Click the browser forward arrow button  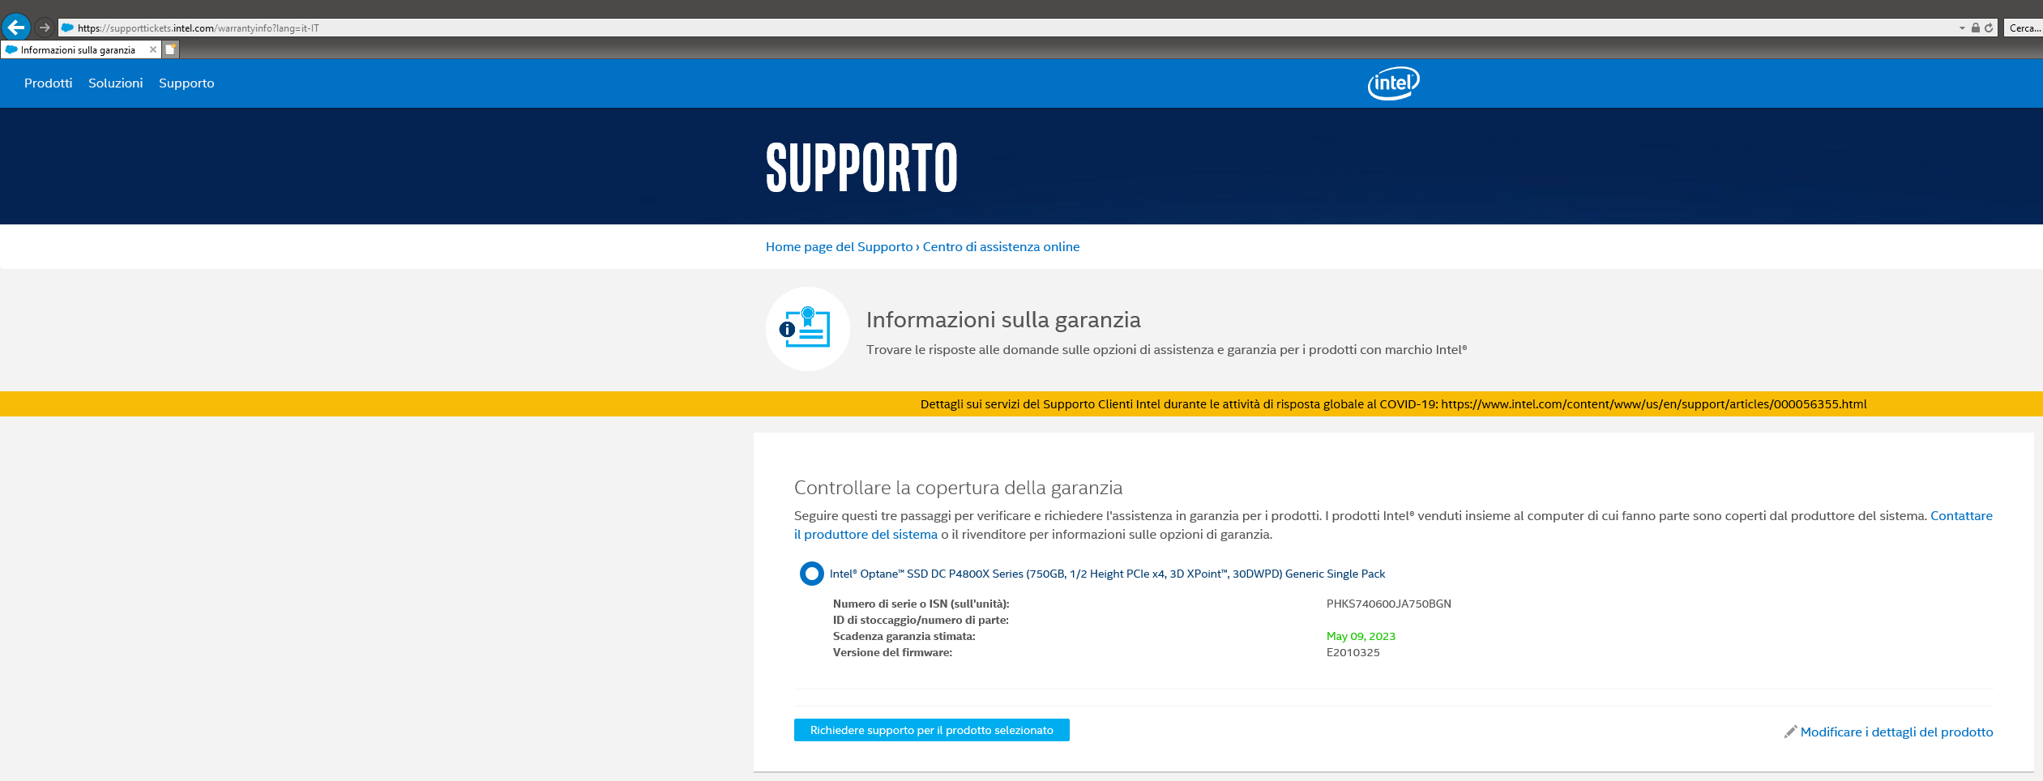click(x=45, y=28)
